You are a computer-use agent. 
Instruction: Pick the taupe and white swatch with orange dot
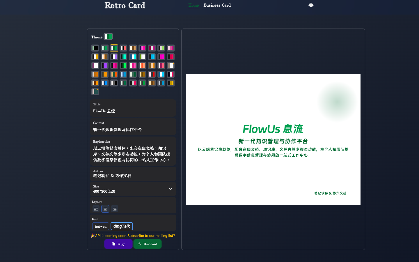[171, 65]
